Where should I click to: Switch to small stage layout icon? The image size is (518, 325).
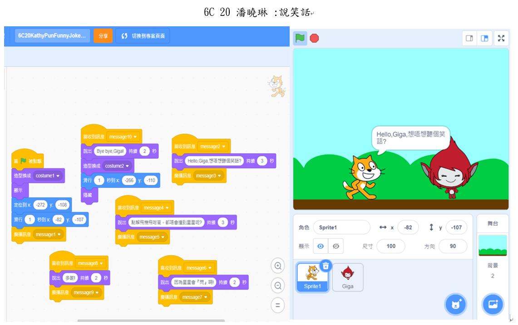tap(469, 38)
